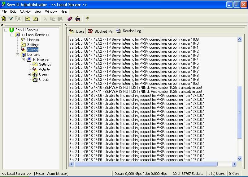The height and width of the screenshot is (177, 248).
Task: Collapse the Domains tree node
Action: coord(18,55)
